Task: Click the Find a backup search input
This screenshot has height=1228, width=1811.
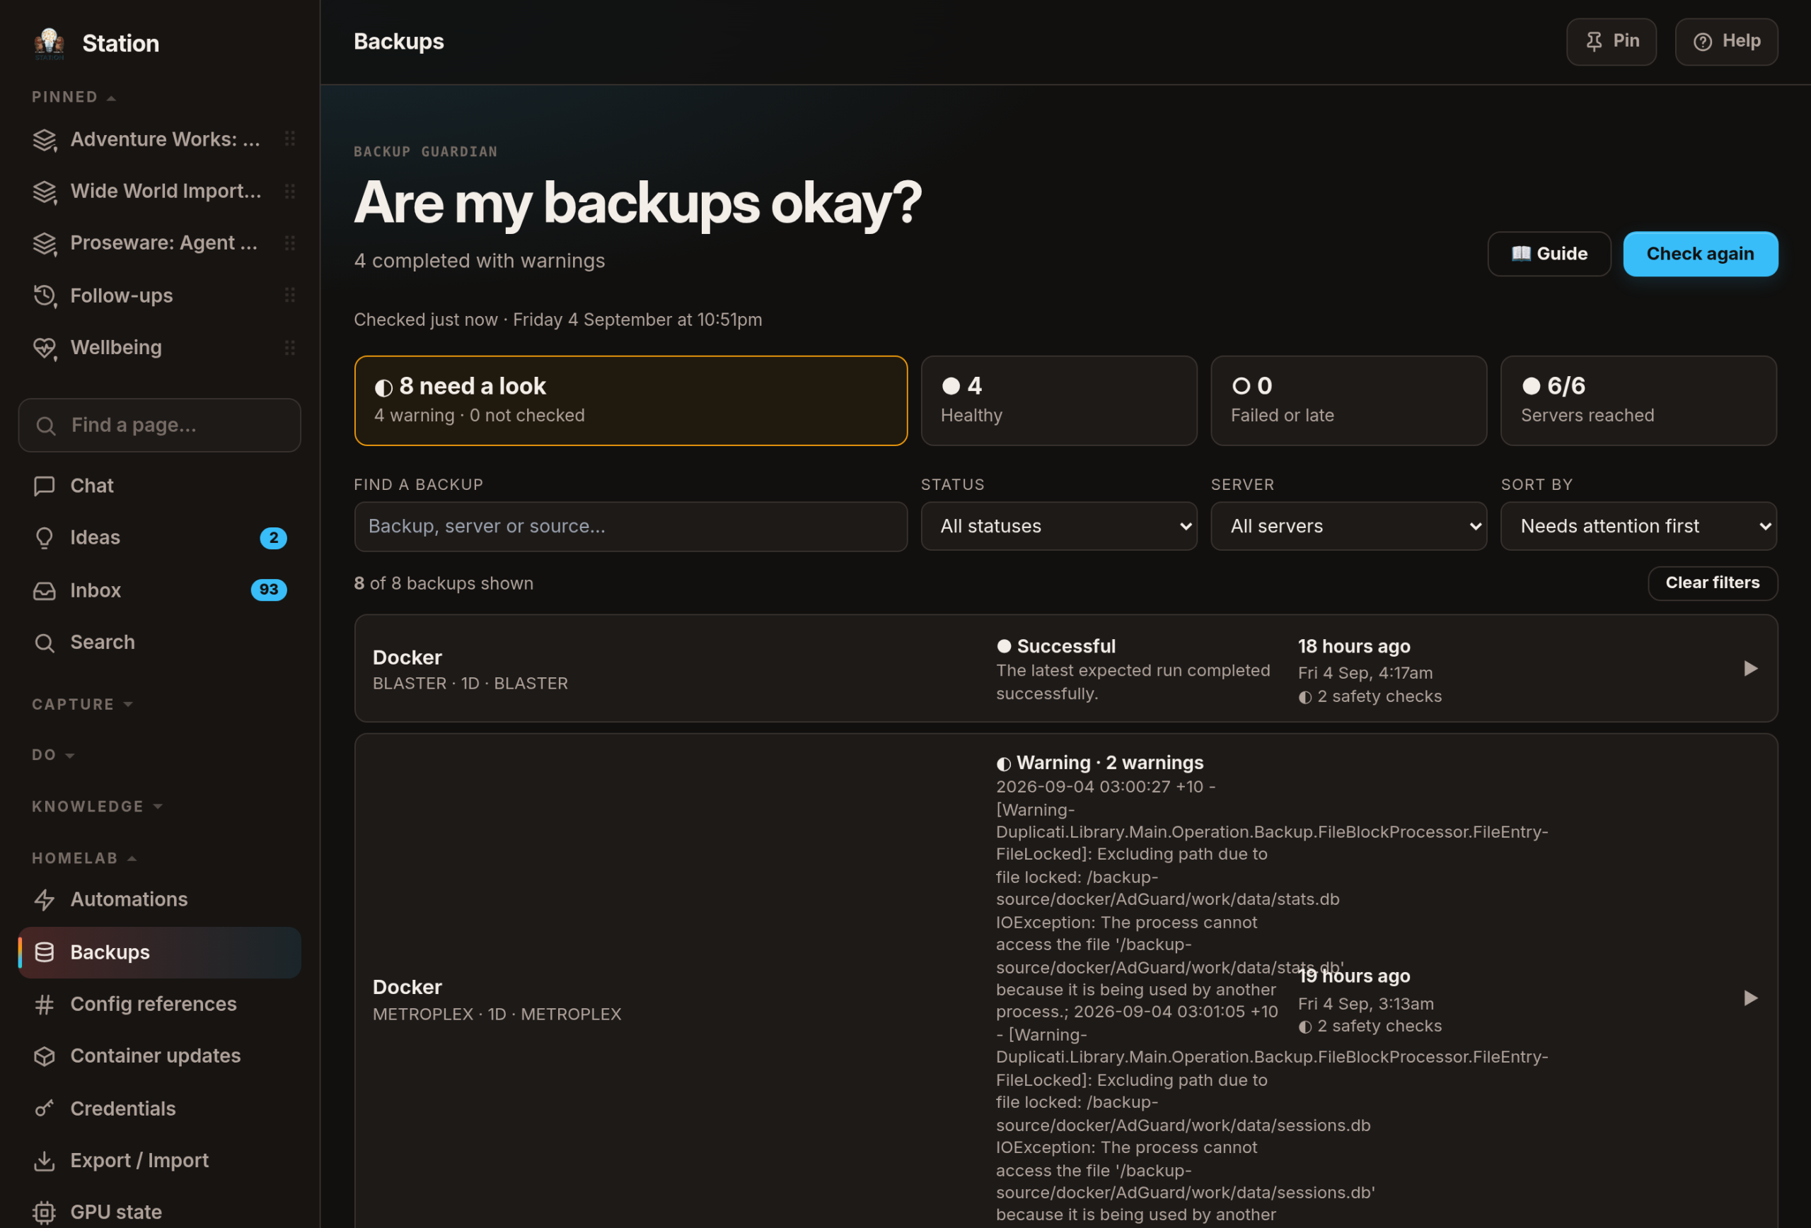Action: point(630,527)
